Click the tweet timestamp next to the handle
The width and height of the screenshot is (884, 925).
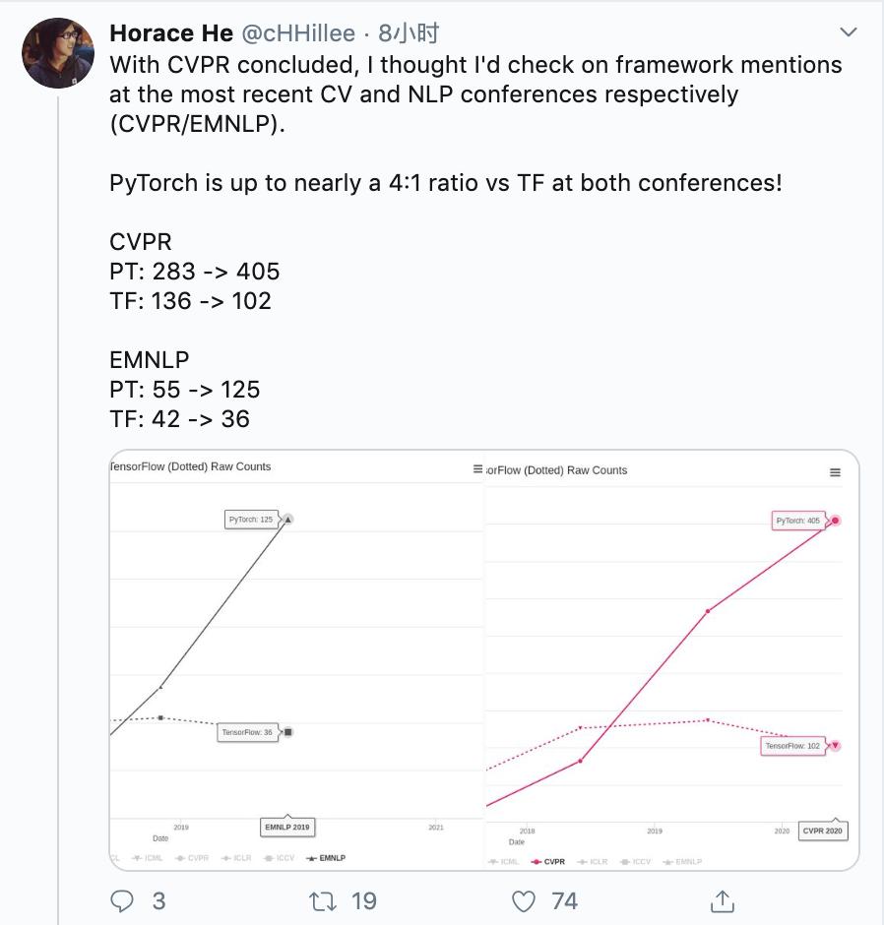[x=403, y=33]
